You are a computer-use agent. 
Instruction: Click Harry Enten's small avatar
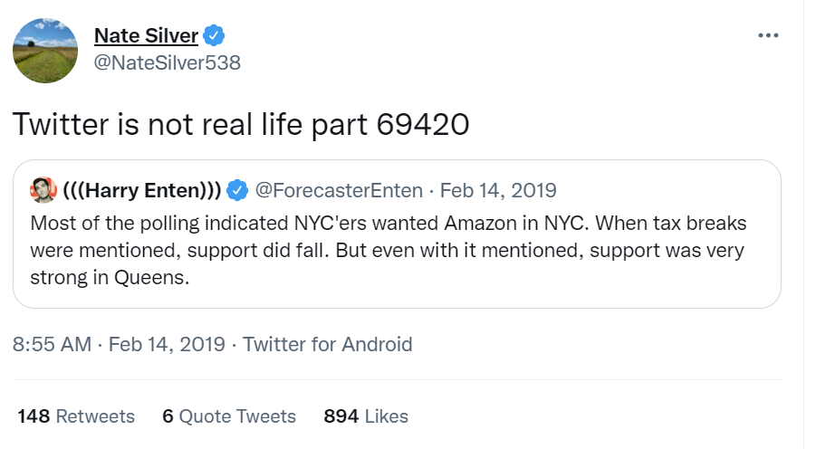point(43,190)
